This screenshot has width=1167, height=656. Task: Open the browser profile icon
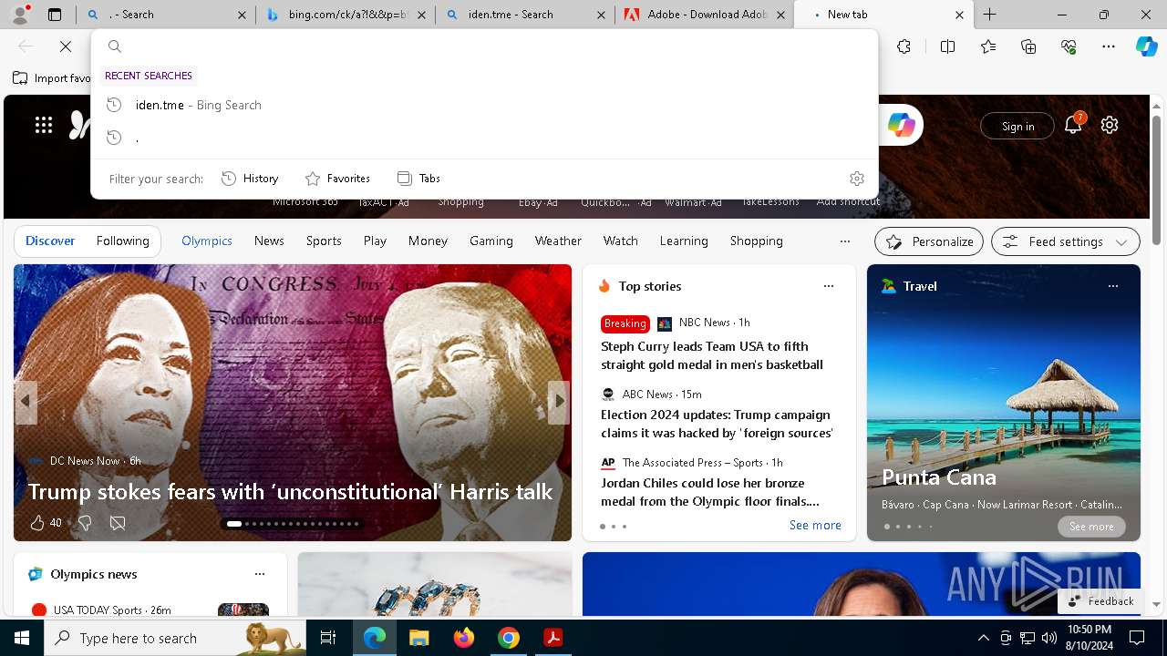[20, 15]
